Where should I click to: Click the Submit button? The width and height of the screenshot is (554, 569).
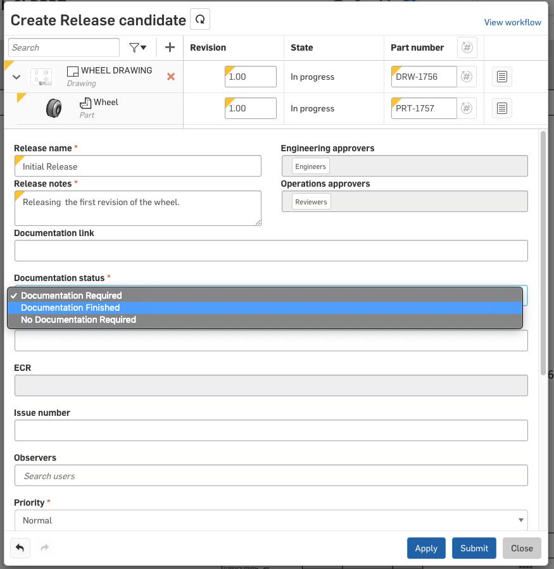(x=474, y=548)
